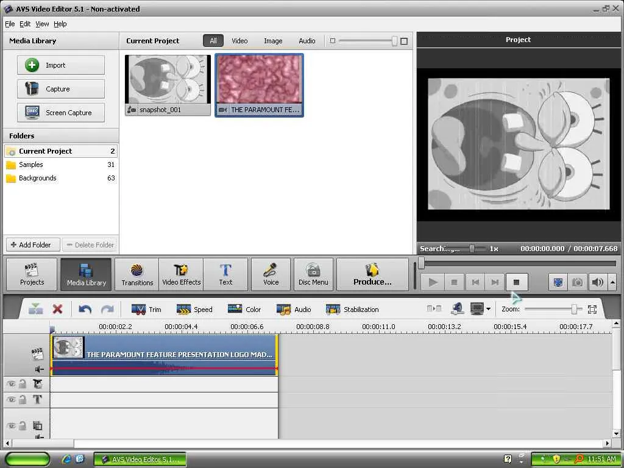
Task: Click the Play button in preview
Action: [x=433, y=282]
